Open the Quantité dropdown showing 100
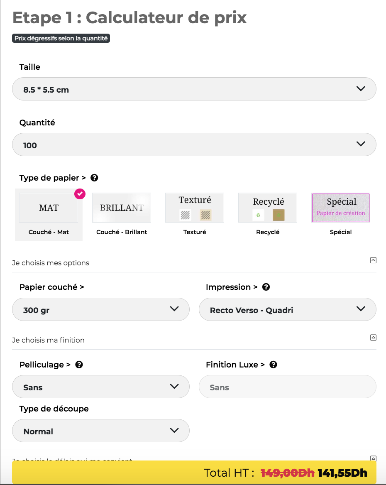The height and width of the screenshot is (485, 386). (194, 145)
